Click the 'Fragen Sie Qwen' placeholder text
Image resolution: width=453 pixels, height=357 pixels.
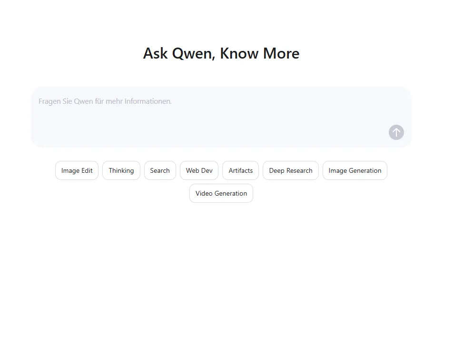(105, 101)
